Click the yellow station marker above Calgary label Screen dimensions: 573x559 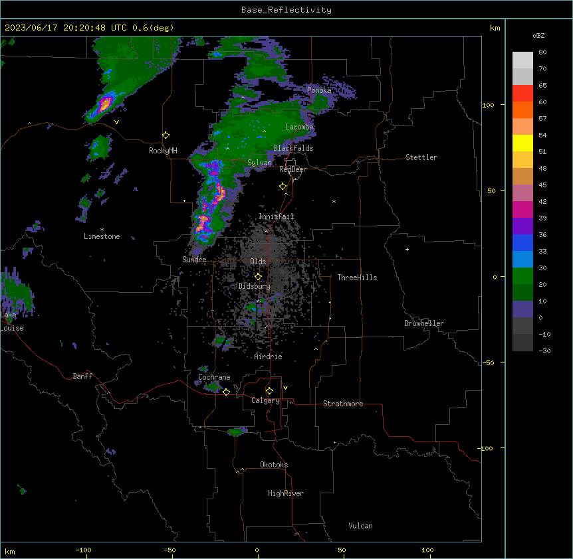click(269, 391)
